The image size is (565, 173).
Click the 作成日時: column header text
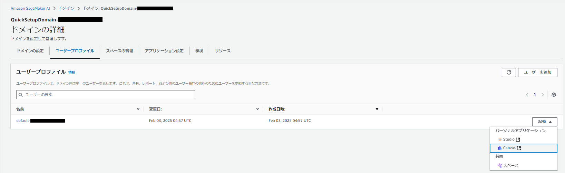coord(277,109)
